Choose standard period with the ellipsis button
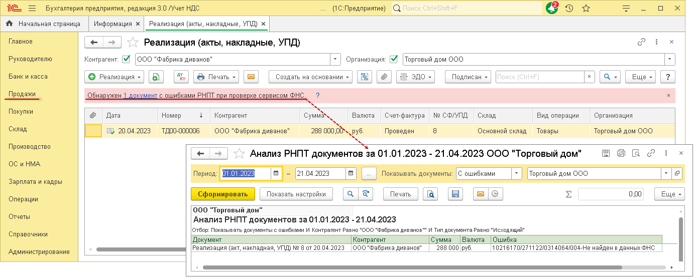Viewport: 694px width, 277px height. 369,173
